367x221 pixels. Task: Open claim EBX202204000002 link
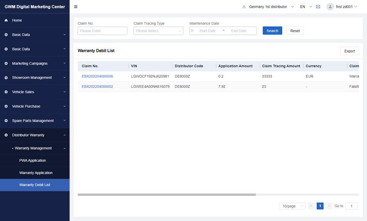tap(97, 87)
